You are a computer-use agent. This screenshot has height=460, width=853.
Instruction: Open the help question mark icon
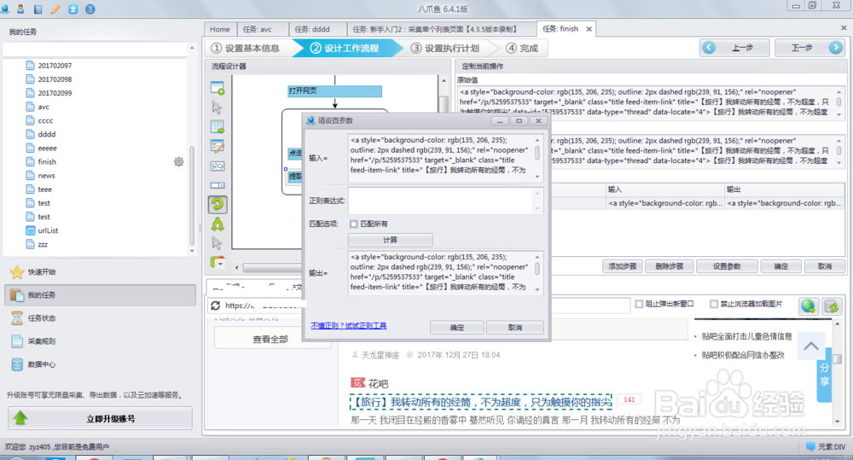pos(90,9)
